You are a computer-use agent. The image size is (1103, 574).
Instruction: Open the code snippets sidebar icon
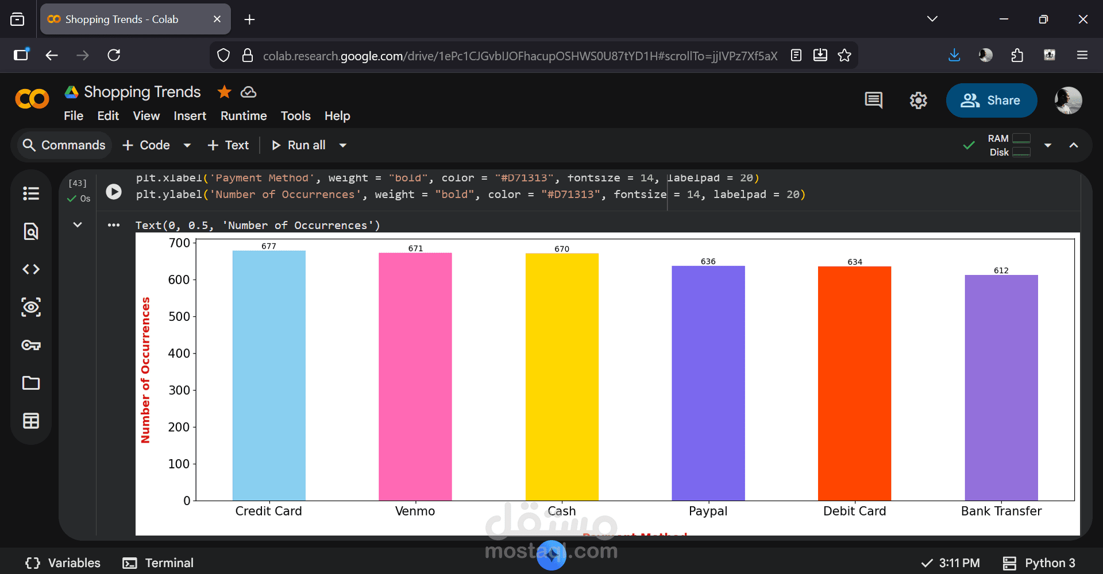pyautogui.click(x=31, y=269)
